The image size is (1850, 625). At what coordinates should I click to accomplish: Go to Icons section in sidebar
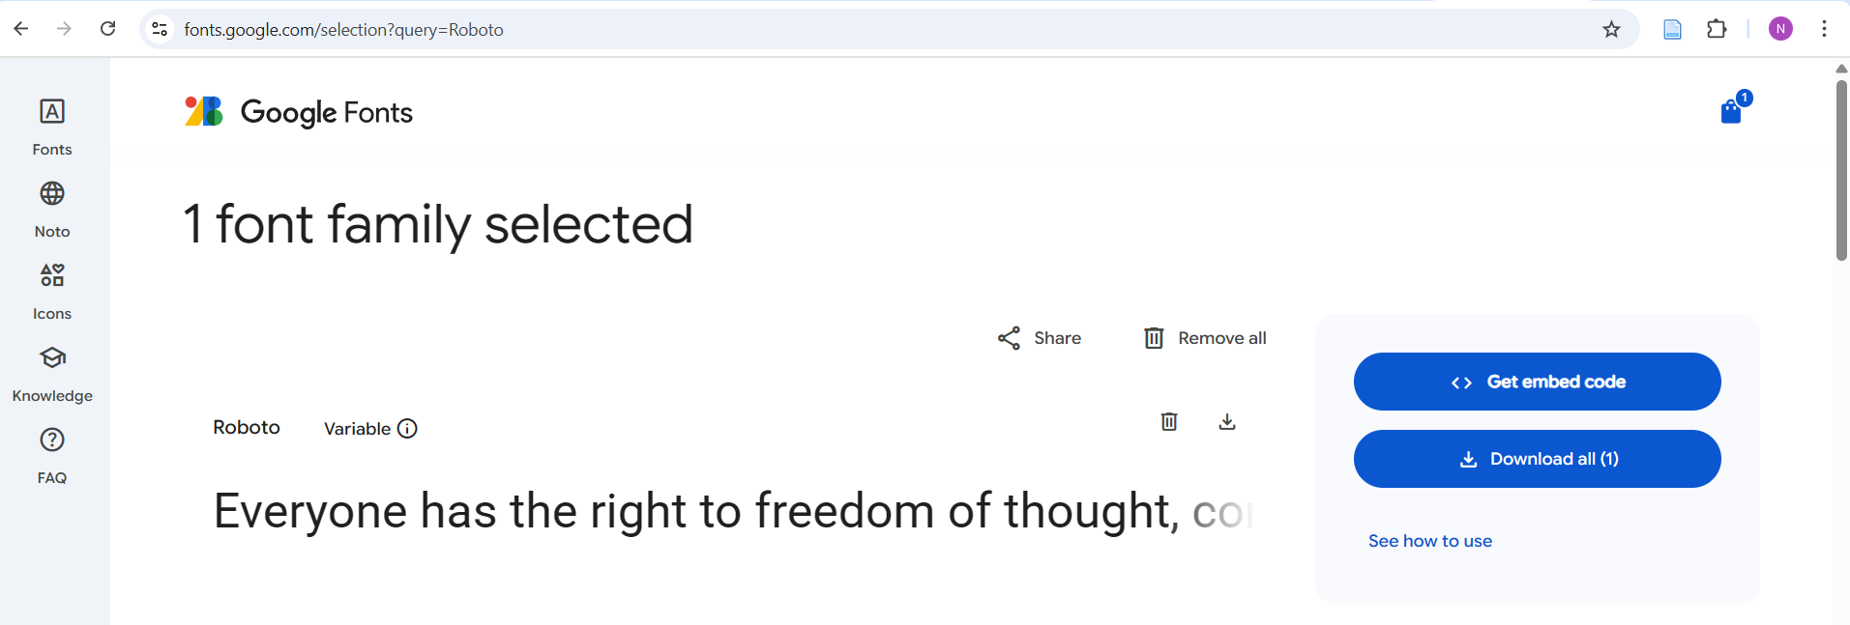tap(52, 290)
